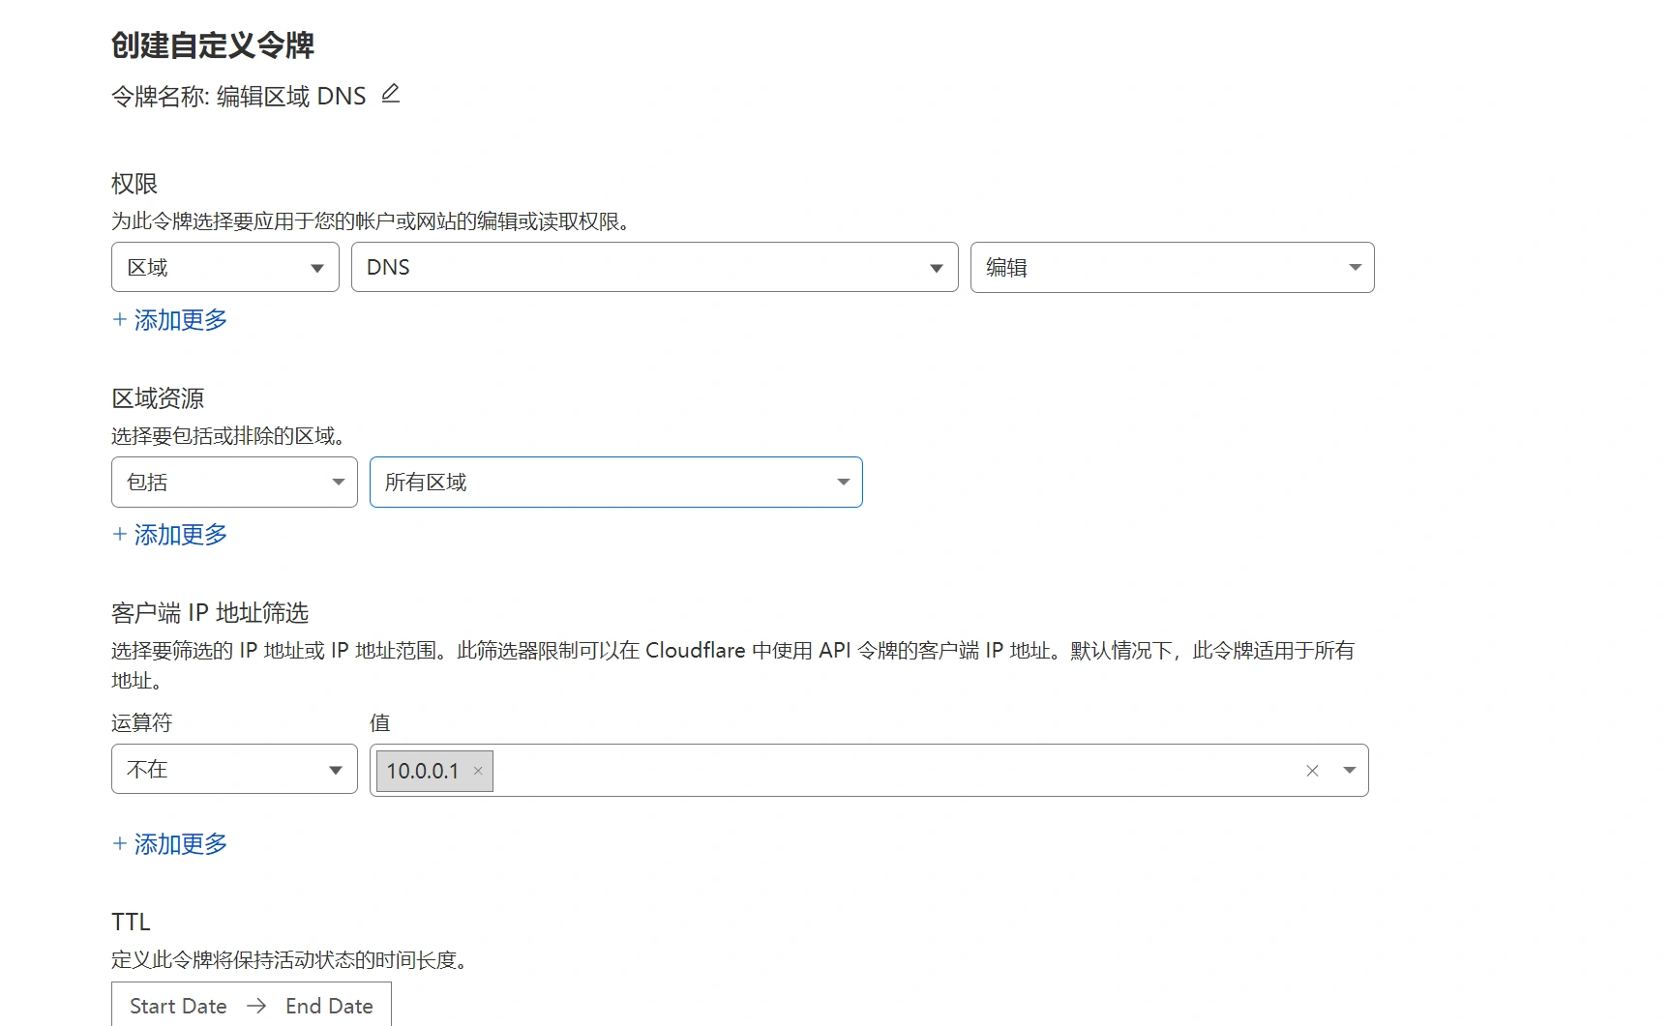
Task: Remove the 10.0.0.1 value with its × icon
Action: [478, 771]
